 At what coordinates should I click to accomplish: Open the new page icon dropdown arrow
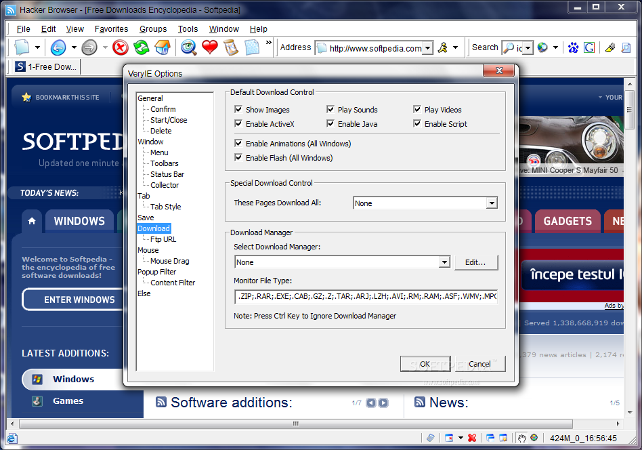point(37,47)
